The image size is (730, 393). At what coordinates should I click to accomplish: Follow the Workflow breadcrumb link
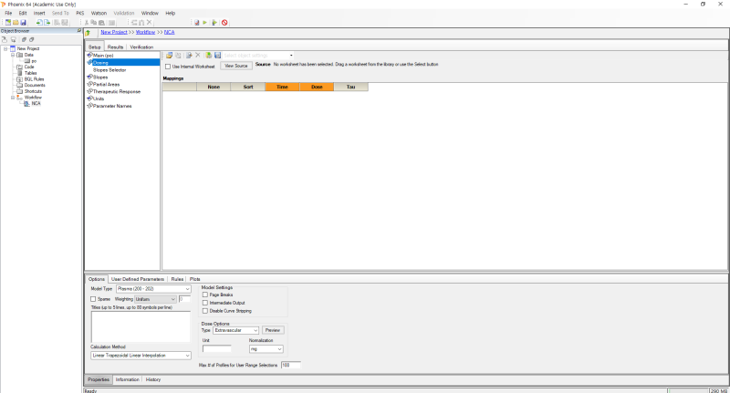(145, 32)
